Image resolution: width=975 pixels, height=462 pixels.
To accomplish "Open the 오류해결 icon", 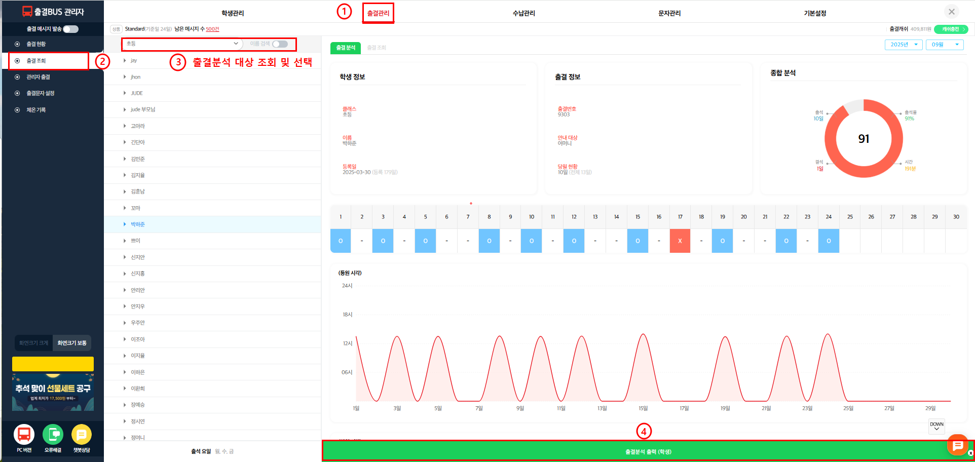I will [53, 435].
